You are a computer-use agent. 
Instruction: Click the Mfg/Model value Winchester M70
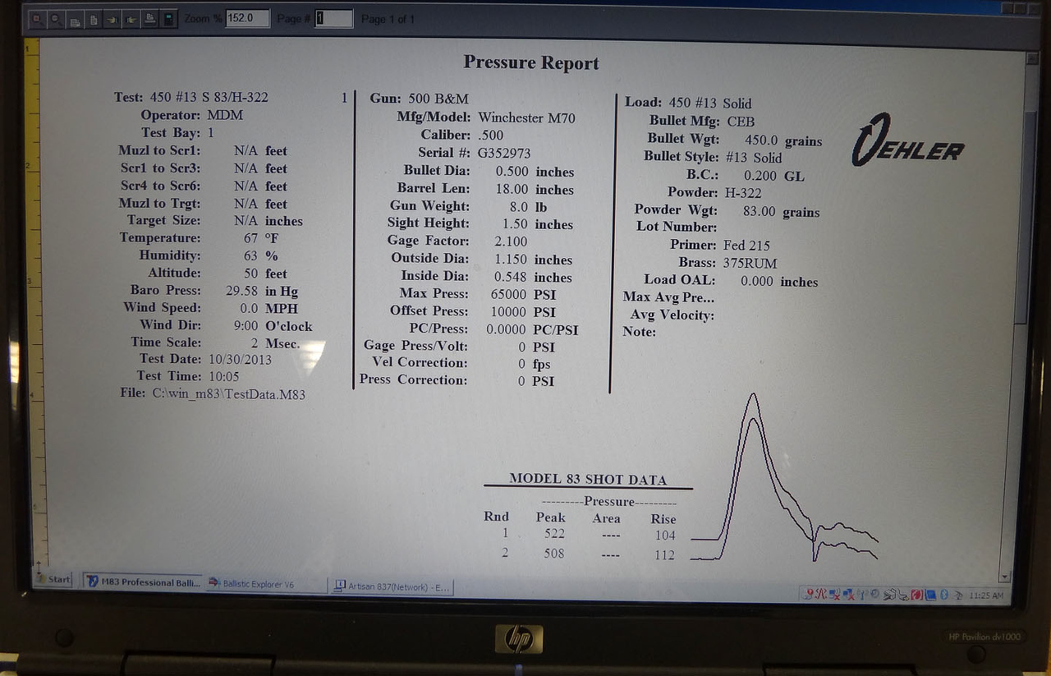[x=526, y=117]
